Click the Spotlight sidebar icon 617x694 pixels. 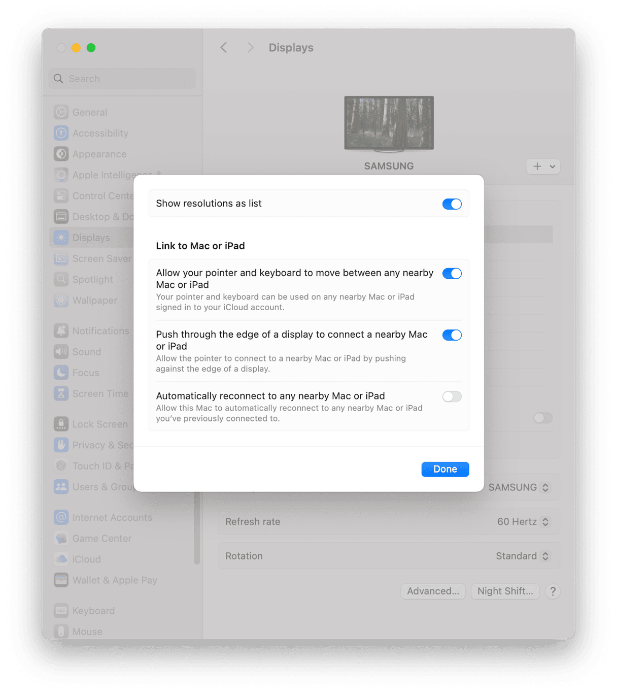(x=61, y=279)
